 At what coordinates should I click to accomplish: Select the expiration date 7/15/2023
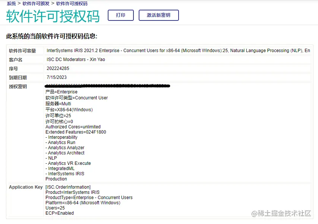(57, 77)
